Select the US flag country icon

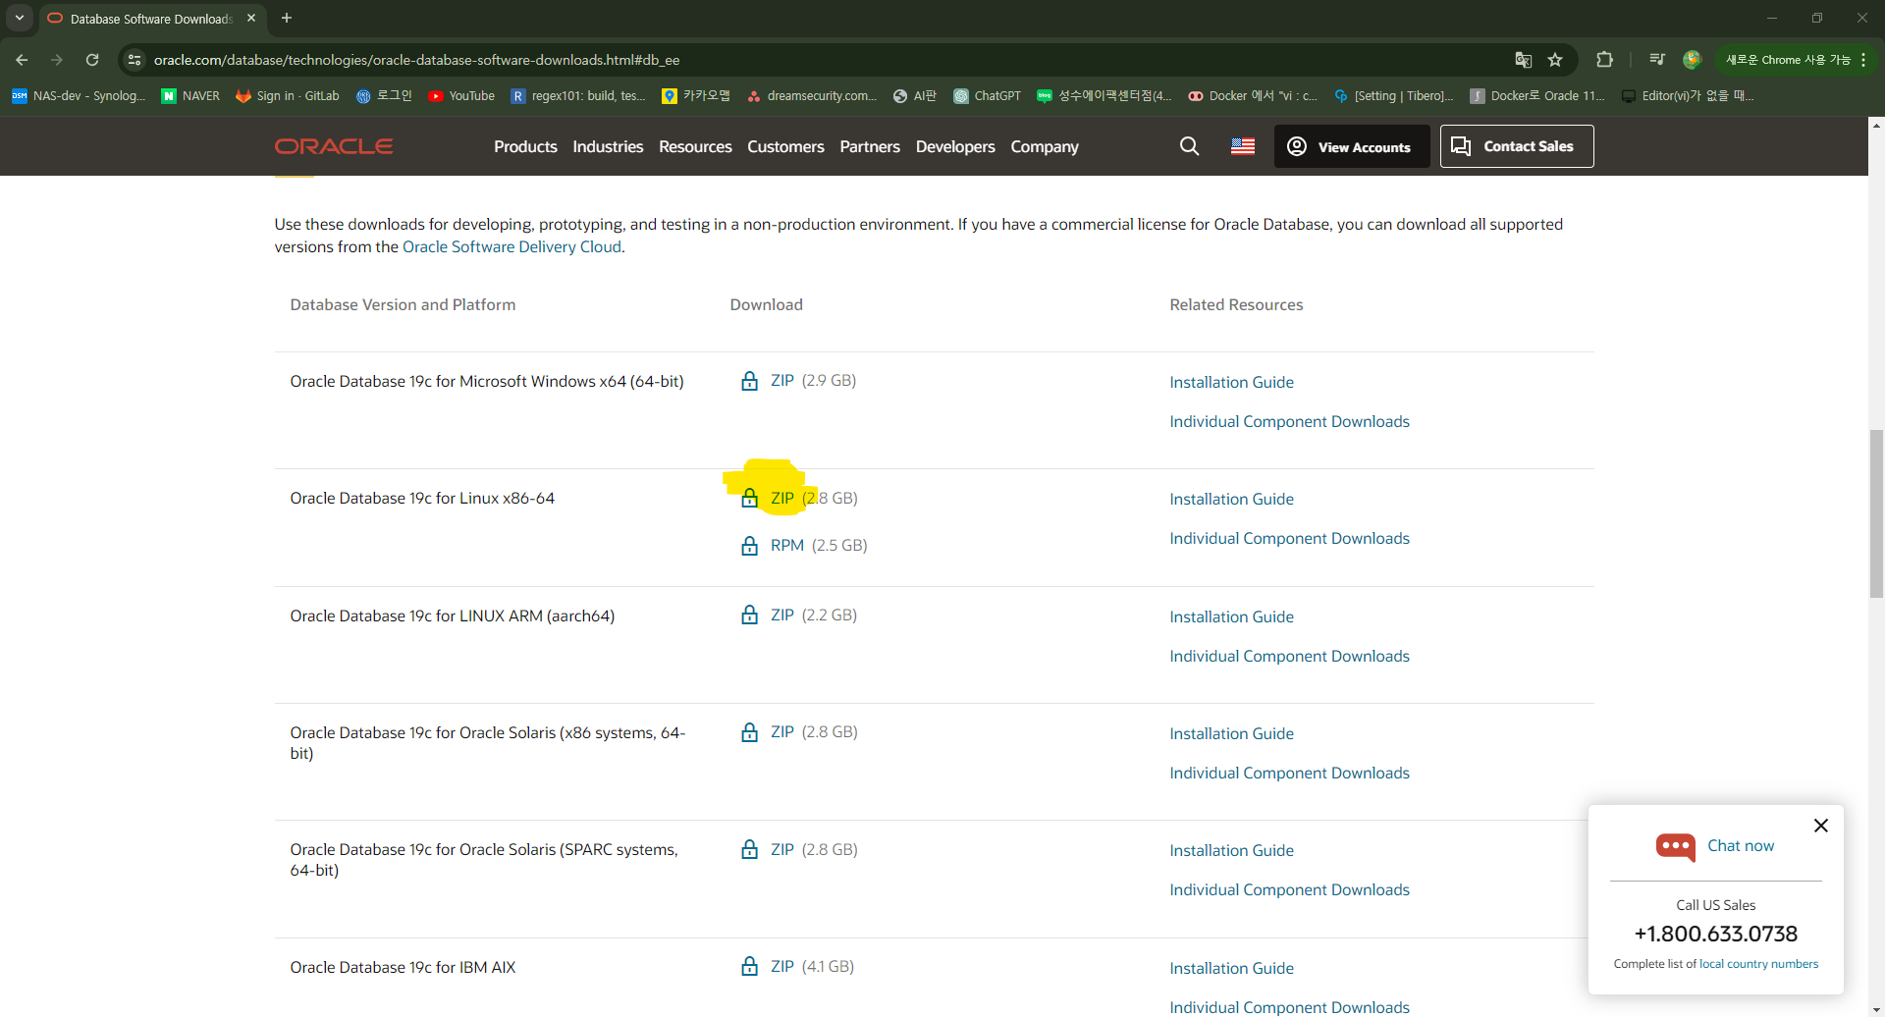(1243, 146)
